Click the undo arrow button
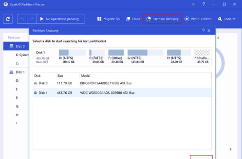 tap(22, 19)
